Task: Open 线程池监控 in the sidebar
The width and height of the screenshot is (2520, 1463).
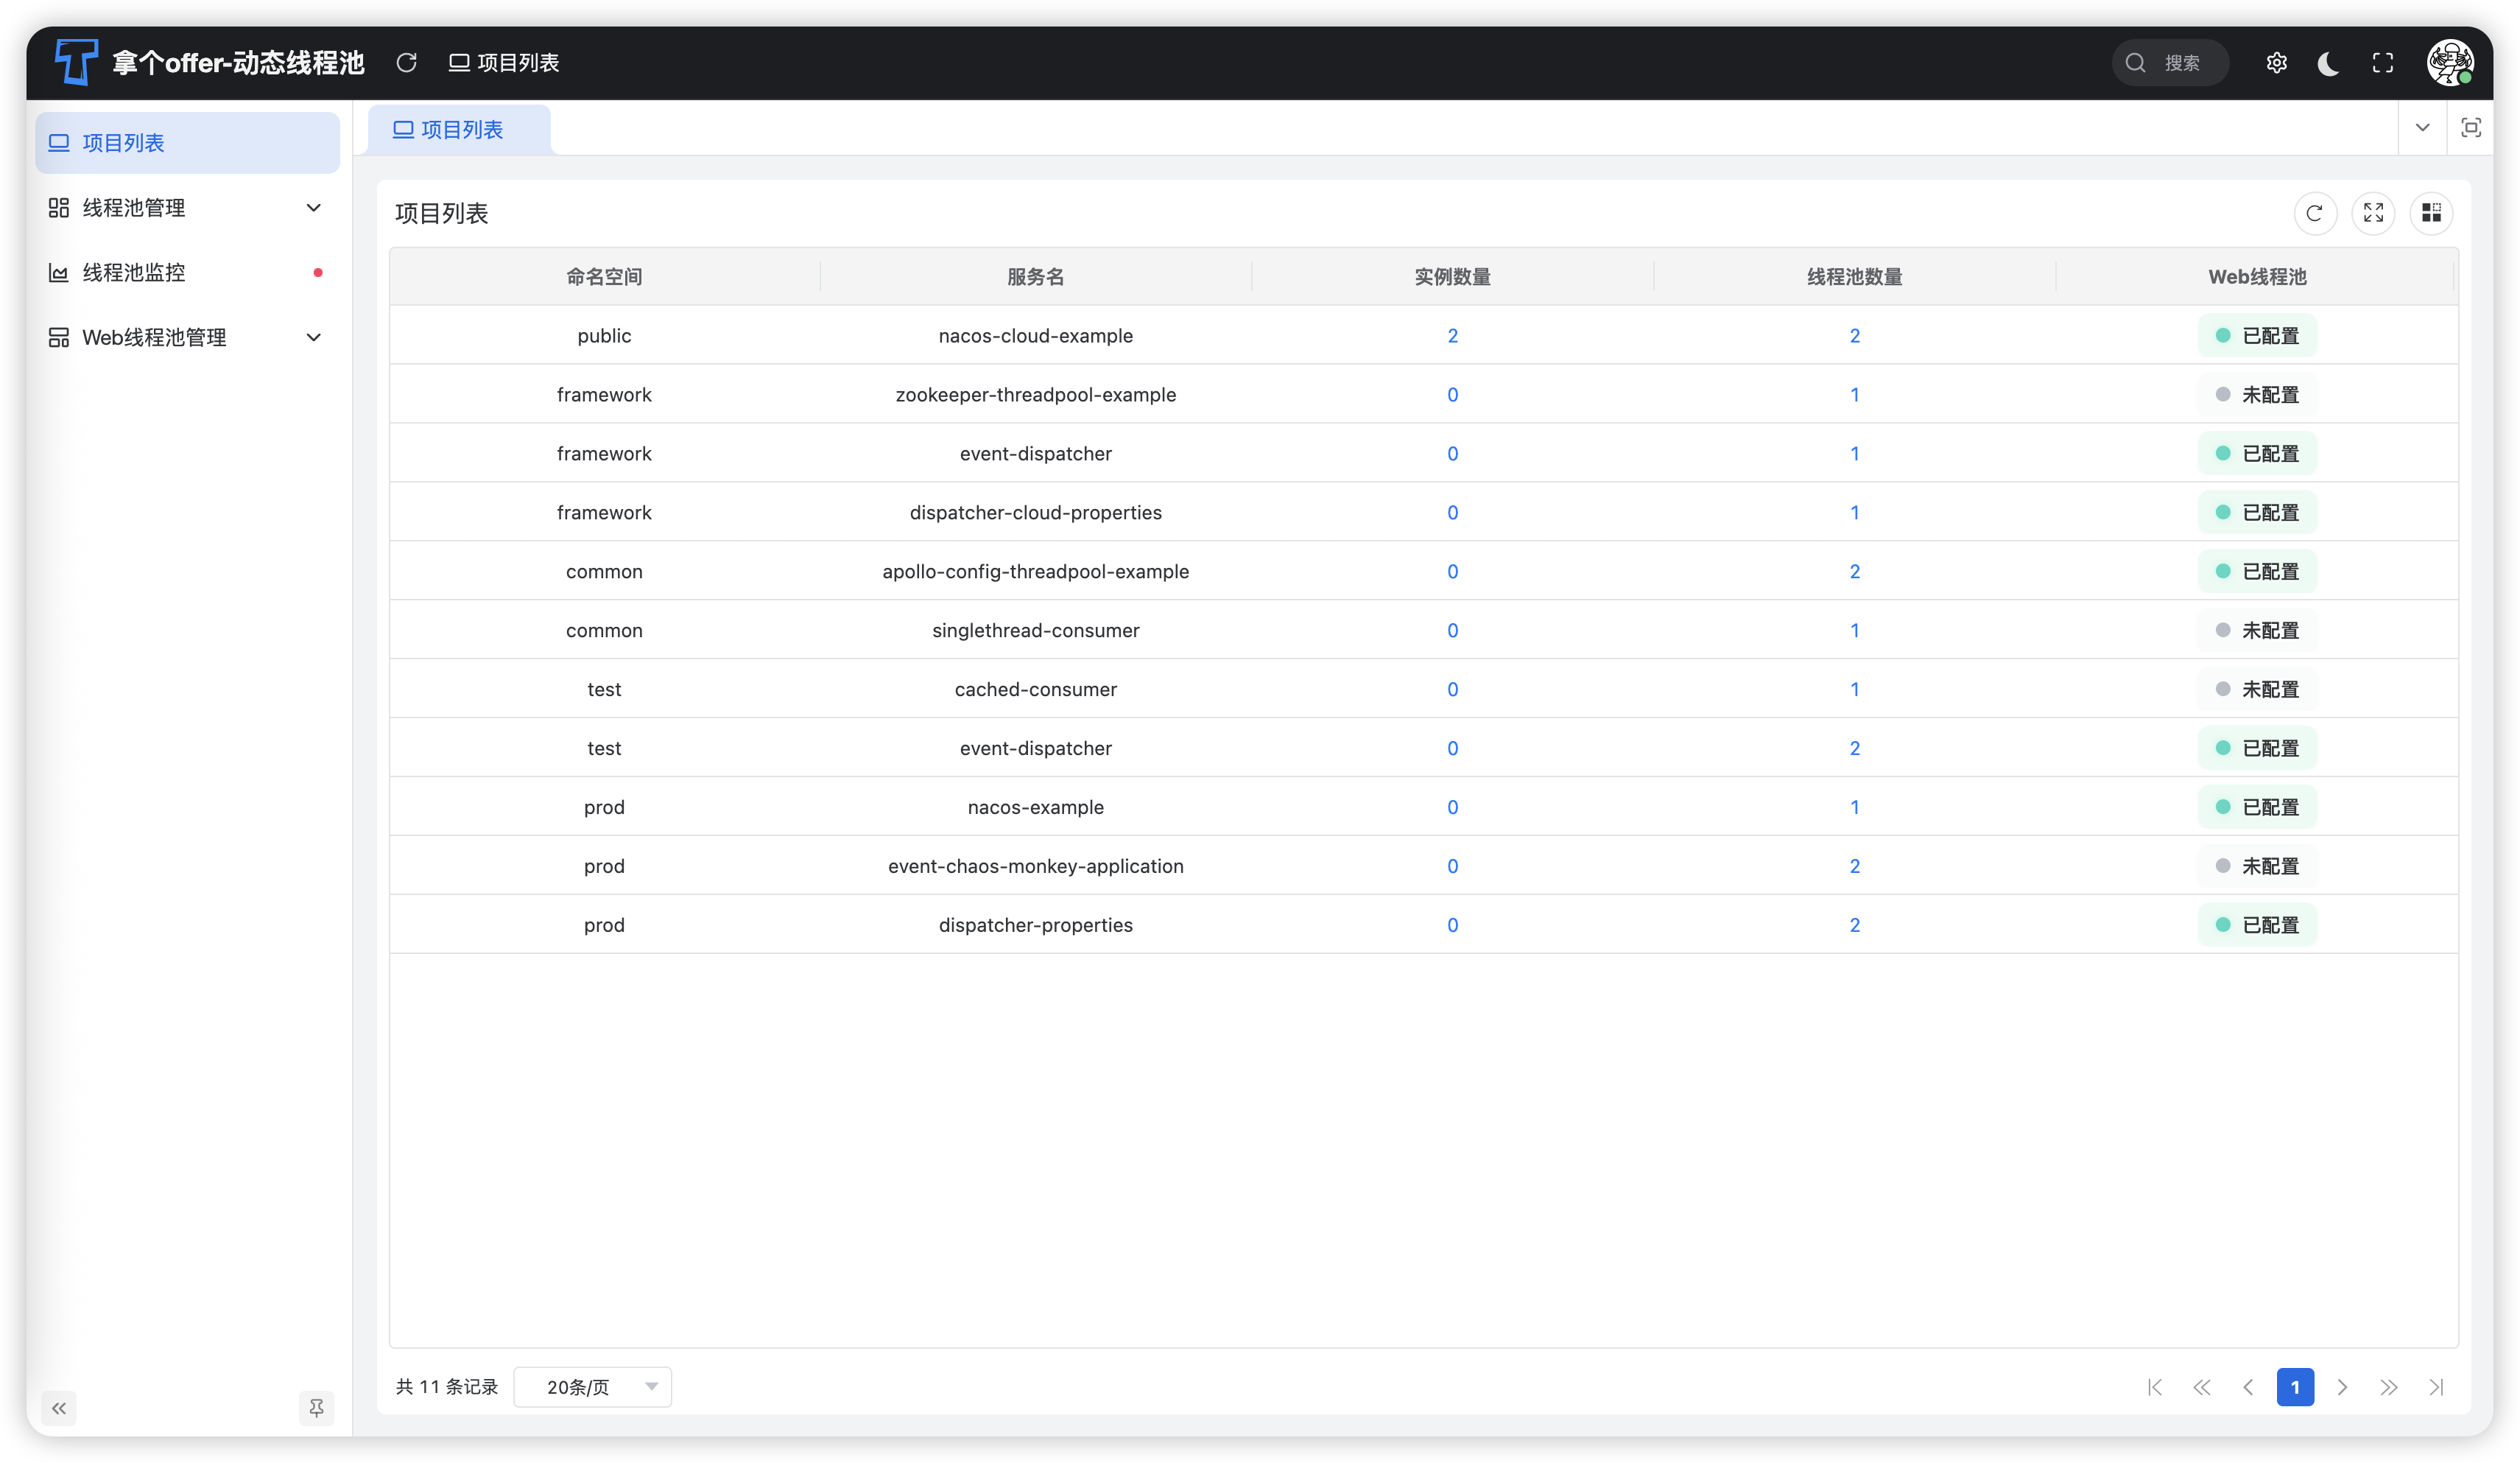Action: (187, 273)
